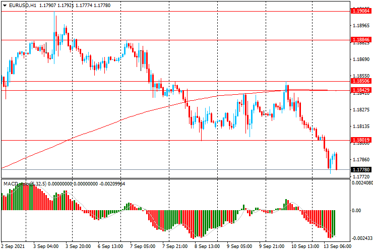Click the 1.19084 price level label
This screenshot has width=373, height=252.
point(361,11)
